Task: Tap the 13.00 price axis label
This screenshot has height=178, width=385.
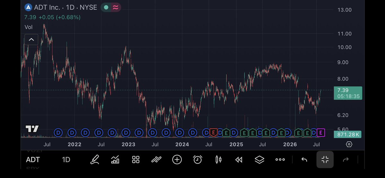Action: tap(345, 10)
